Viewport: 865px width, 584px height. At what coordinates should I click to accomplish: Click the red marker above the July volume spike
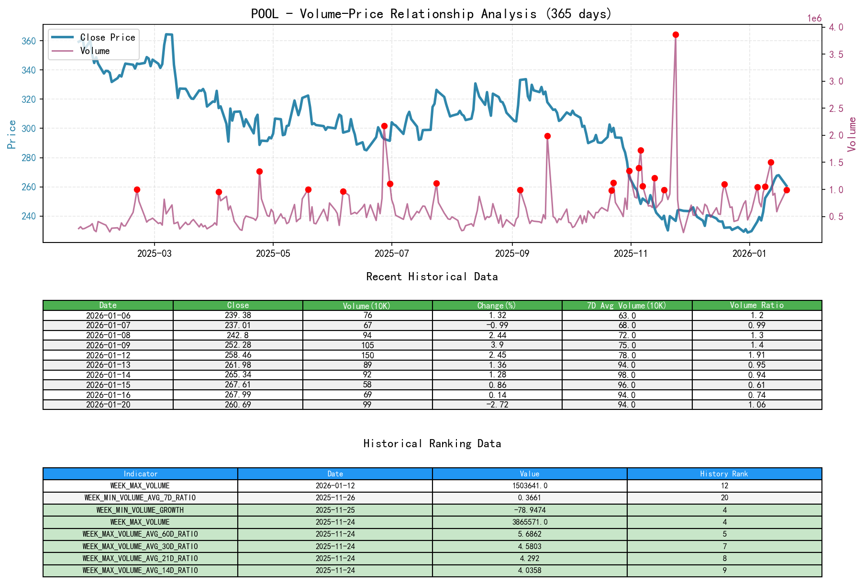[384, 126]
